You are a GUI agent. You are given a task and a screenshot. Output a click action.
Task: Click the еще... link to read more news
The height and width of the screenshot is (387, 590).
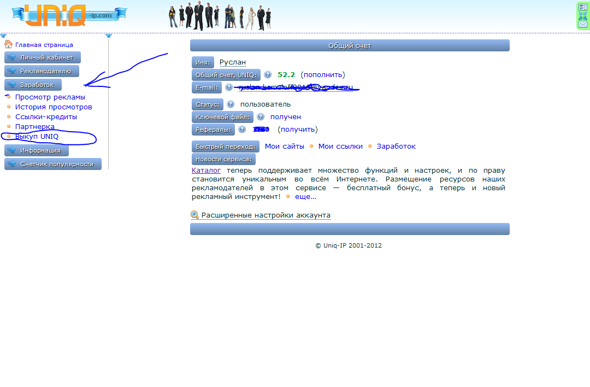pos(305,197)
